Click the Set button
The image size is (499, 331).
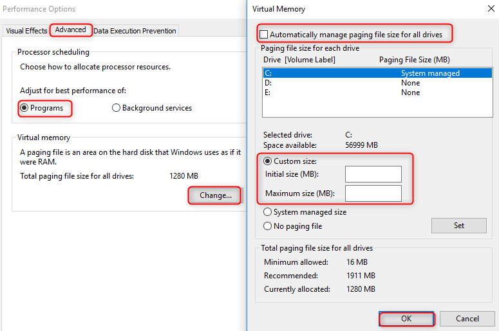click(458, 226)
